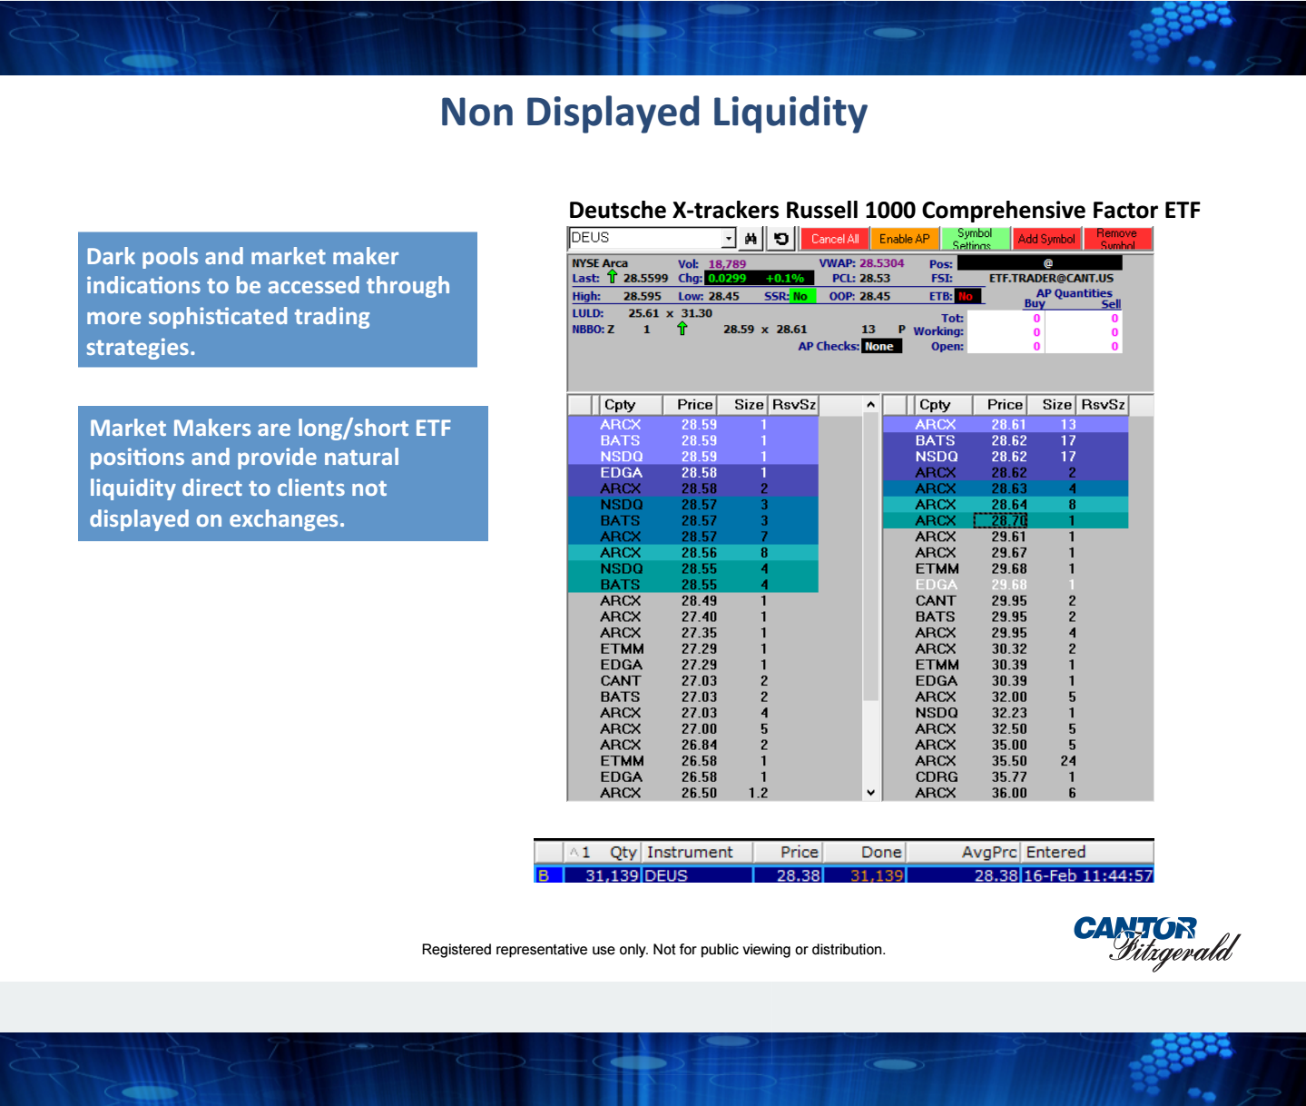This screenshot has width=1306, height=1106.
Task: Select ask row BATS 28.62
Action: [x=1006, y=440]
